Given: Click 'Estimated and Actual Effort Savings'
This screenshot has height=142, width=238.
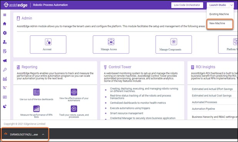Looking at the screenshot, I should pos(212,89).
